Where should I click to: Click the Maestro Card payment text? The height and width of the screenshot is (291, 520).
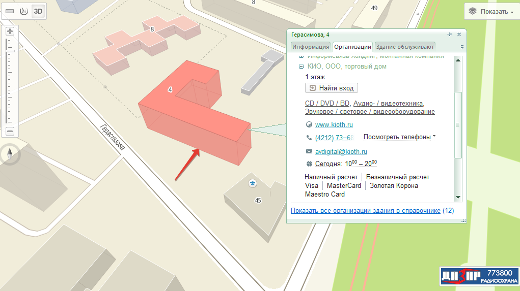point(324,195)
